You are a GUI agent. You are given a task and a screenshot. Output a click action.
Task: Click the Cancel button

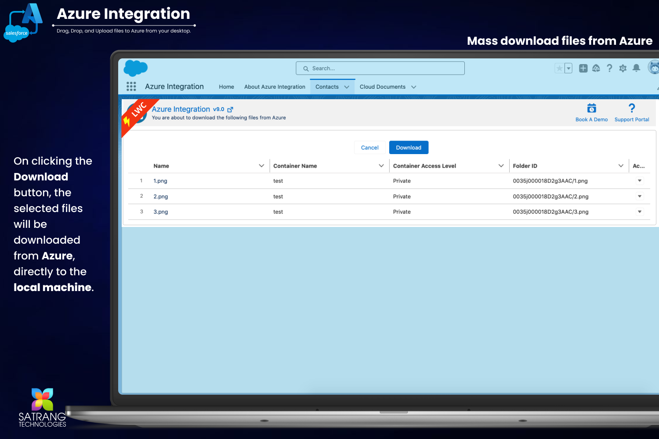click(x=369, y=148)
